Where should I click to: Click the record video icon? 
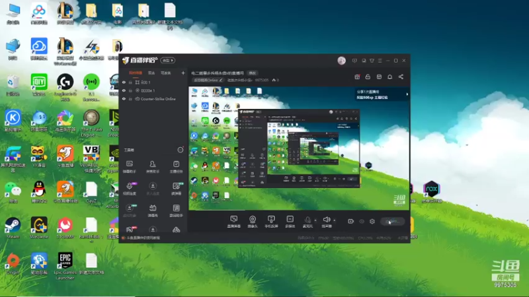(x=350, y=221)
